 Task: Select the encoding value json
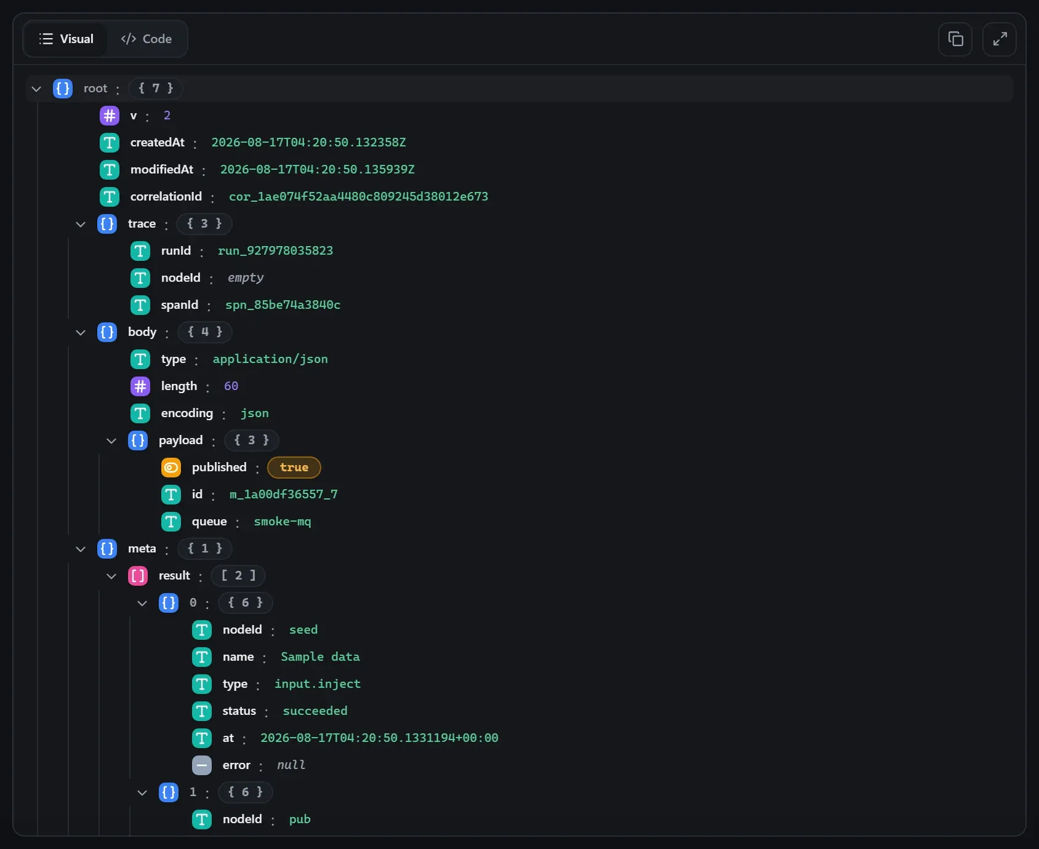pyautogui.click(x=255, y=413)
